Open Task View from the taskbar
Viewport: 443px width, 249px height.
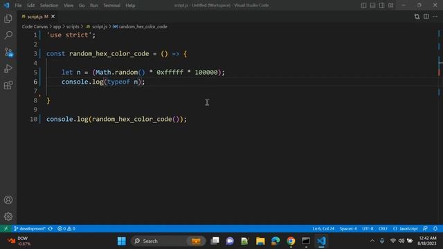(x=215, y=241)
